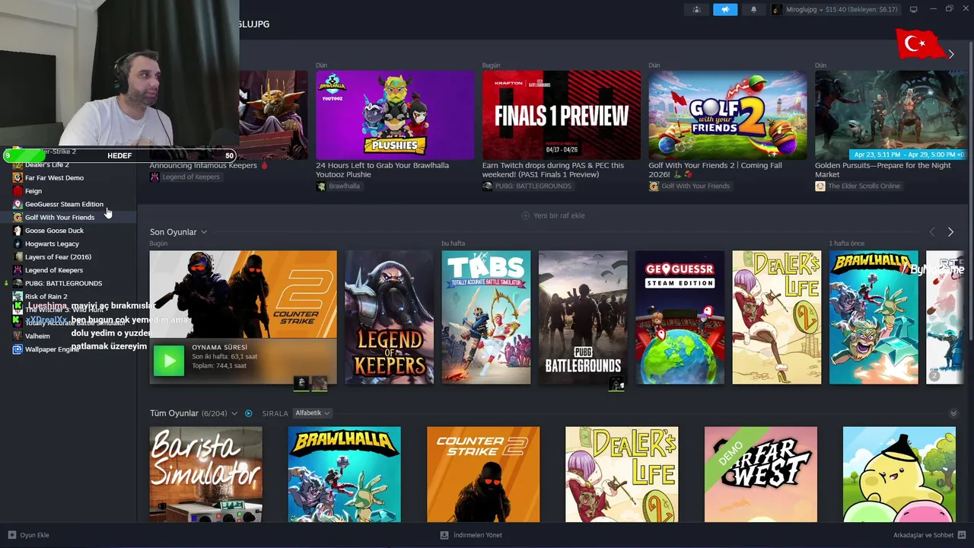Click the Hogwarts Legacy sidebar icon

(x=18, y=244)
